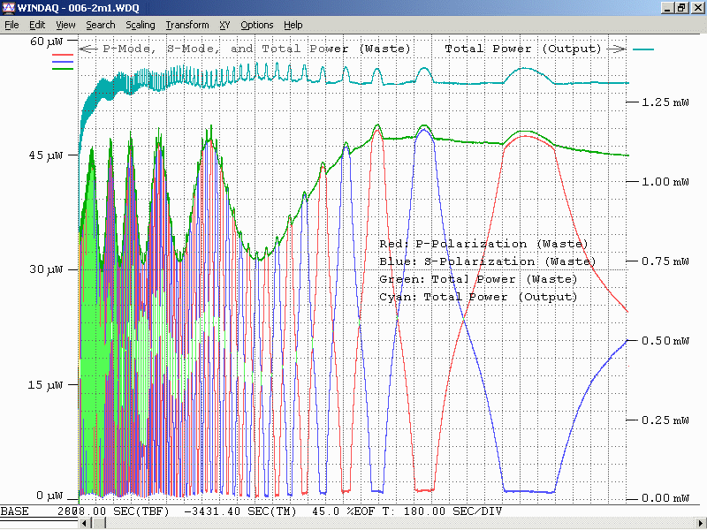Open the Edit menu
707x530 pixels.
tap(37, 25)
